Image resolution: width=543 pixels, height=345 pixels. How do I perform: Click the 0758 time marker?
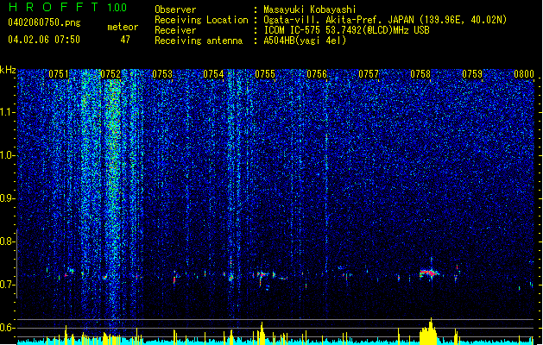(420, 74)
